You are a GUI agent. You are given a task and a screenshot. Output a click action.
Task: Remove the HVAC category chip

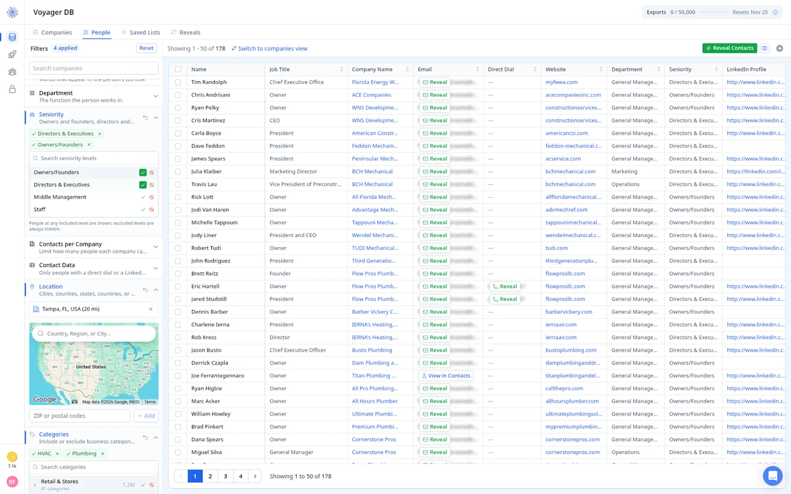coord(57,453)
